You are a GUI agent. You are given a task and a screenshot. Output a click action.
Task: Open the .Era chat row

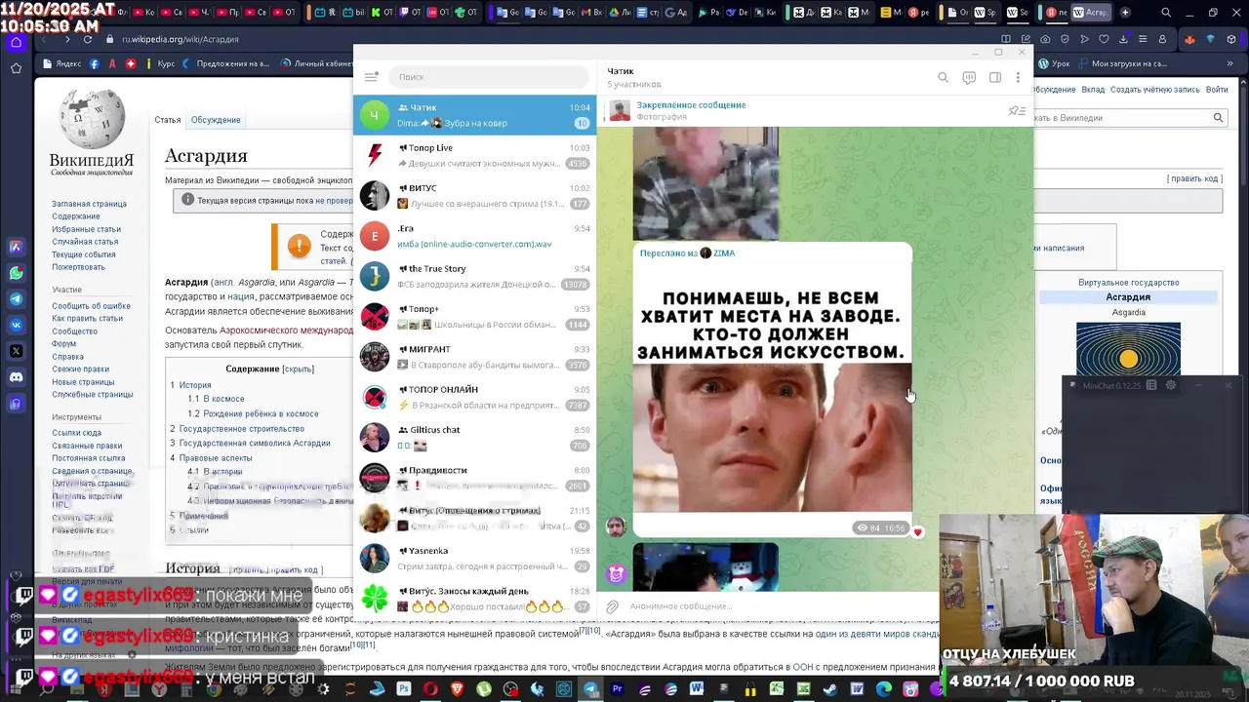474,236
